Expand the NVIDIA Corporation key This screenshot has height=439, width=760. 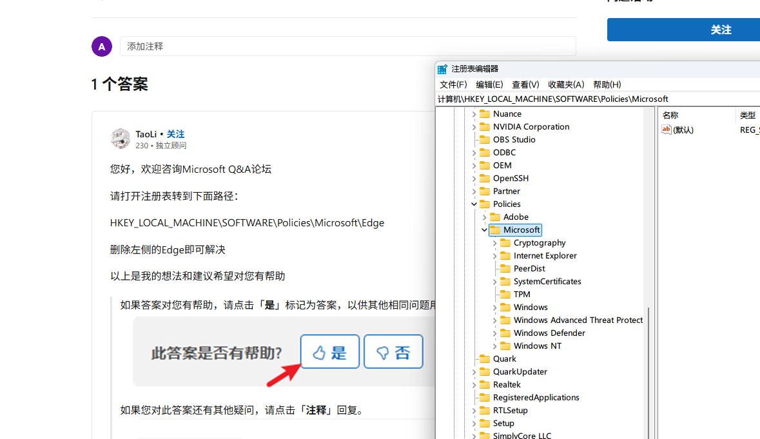click(x=474, y=127)
